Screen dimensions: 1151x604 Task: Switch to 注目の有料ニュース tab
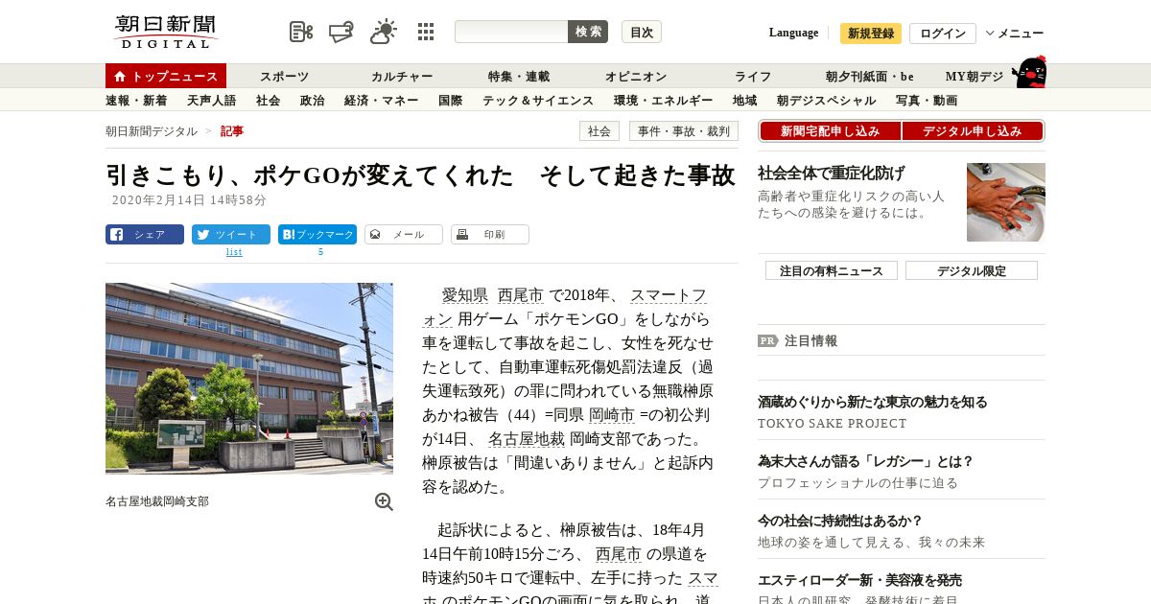click(832, 270)
